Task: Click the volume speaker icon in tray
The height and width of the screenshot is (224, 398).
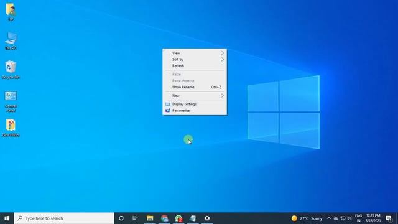Action: click(349, 218)
